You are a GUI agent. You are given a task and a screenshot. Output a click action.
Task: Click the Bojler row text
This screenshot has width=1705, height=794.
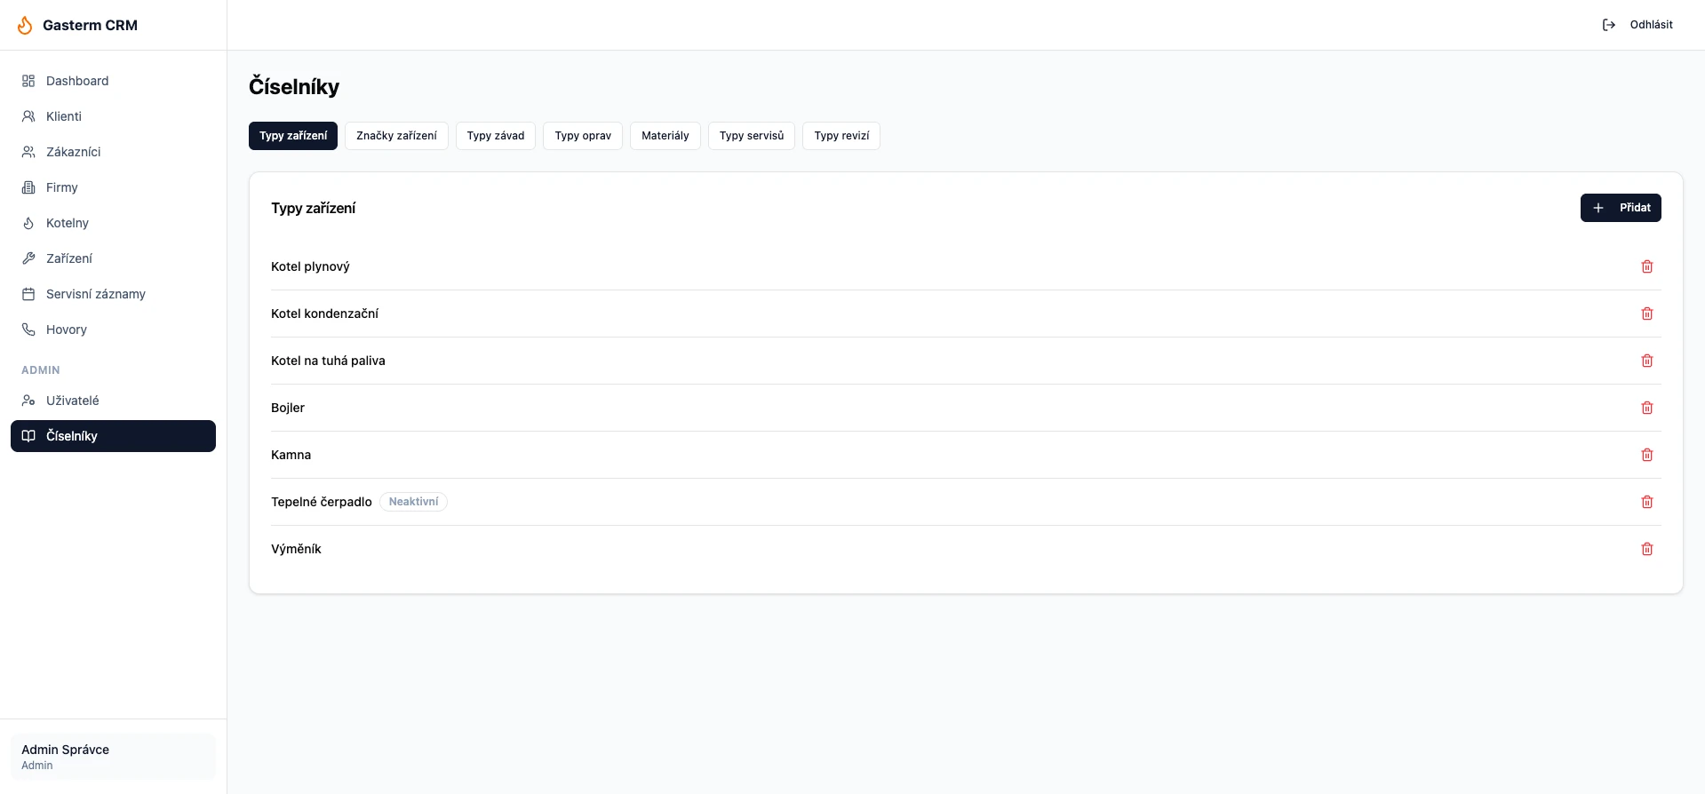(288, 408)
